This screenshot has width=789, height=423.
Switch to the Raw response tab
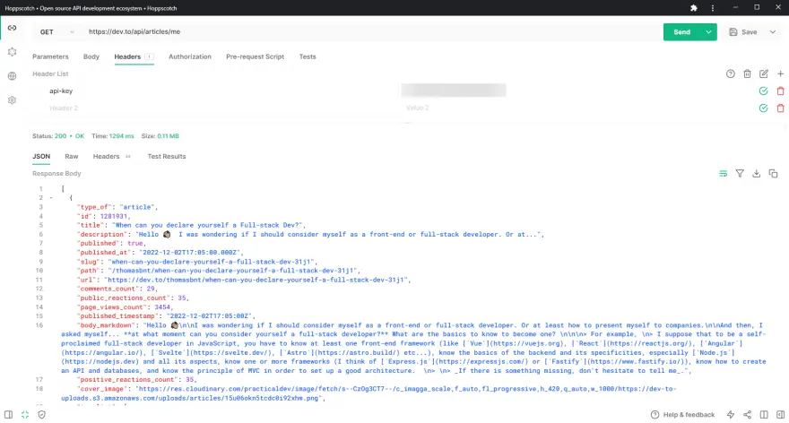coord(72,156)
